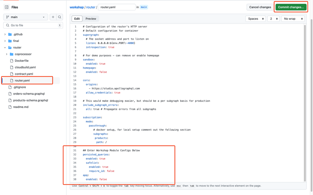Click include_subgraph_errors: on line 20

coord(101,105)
